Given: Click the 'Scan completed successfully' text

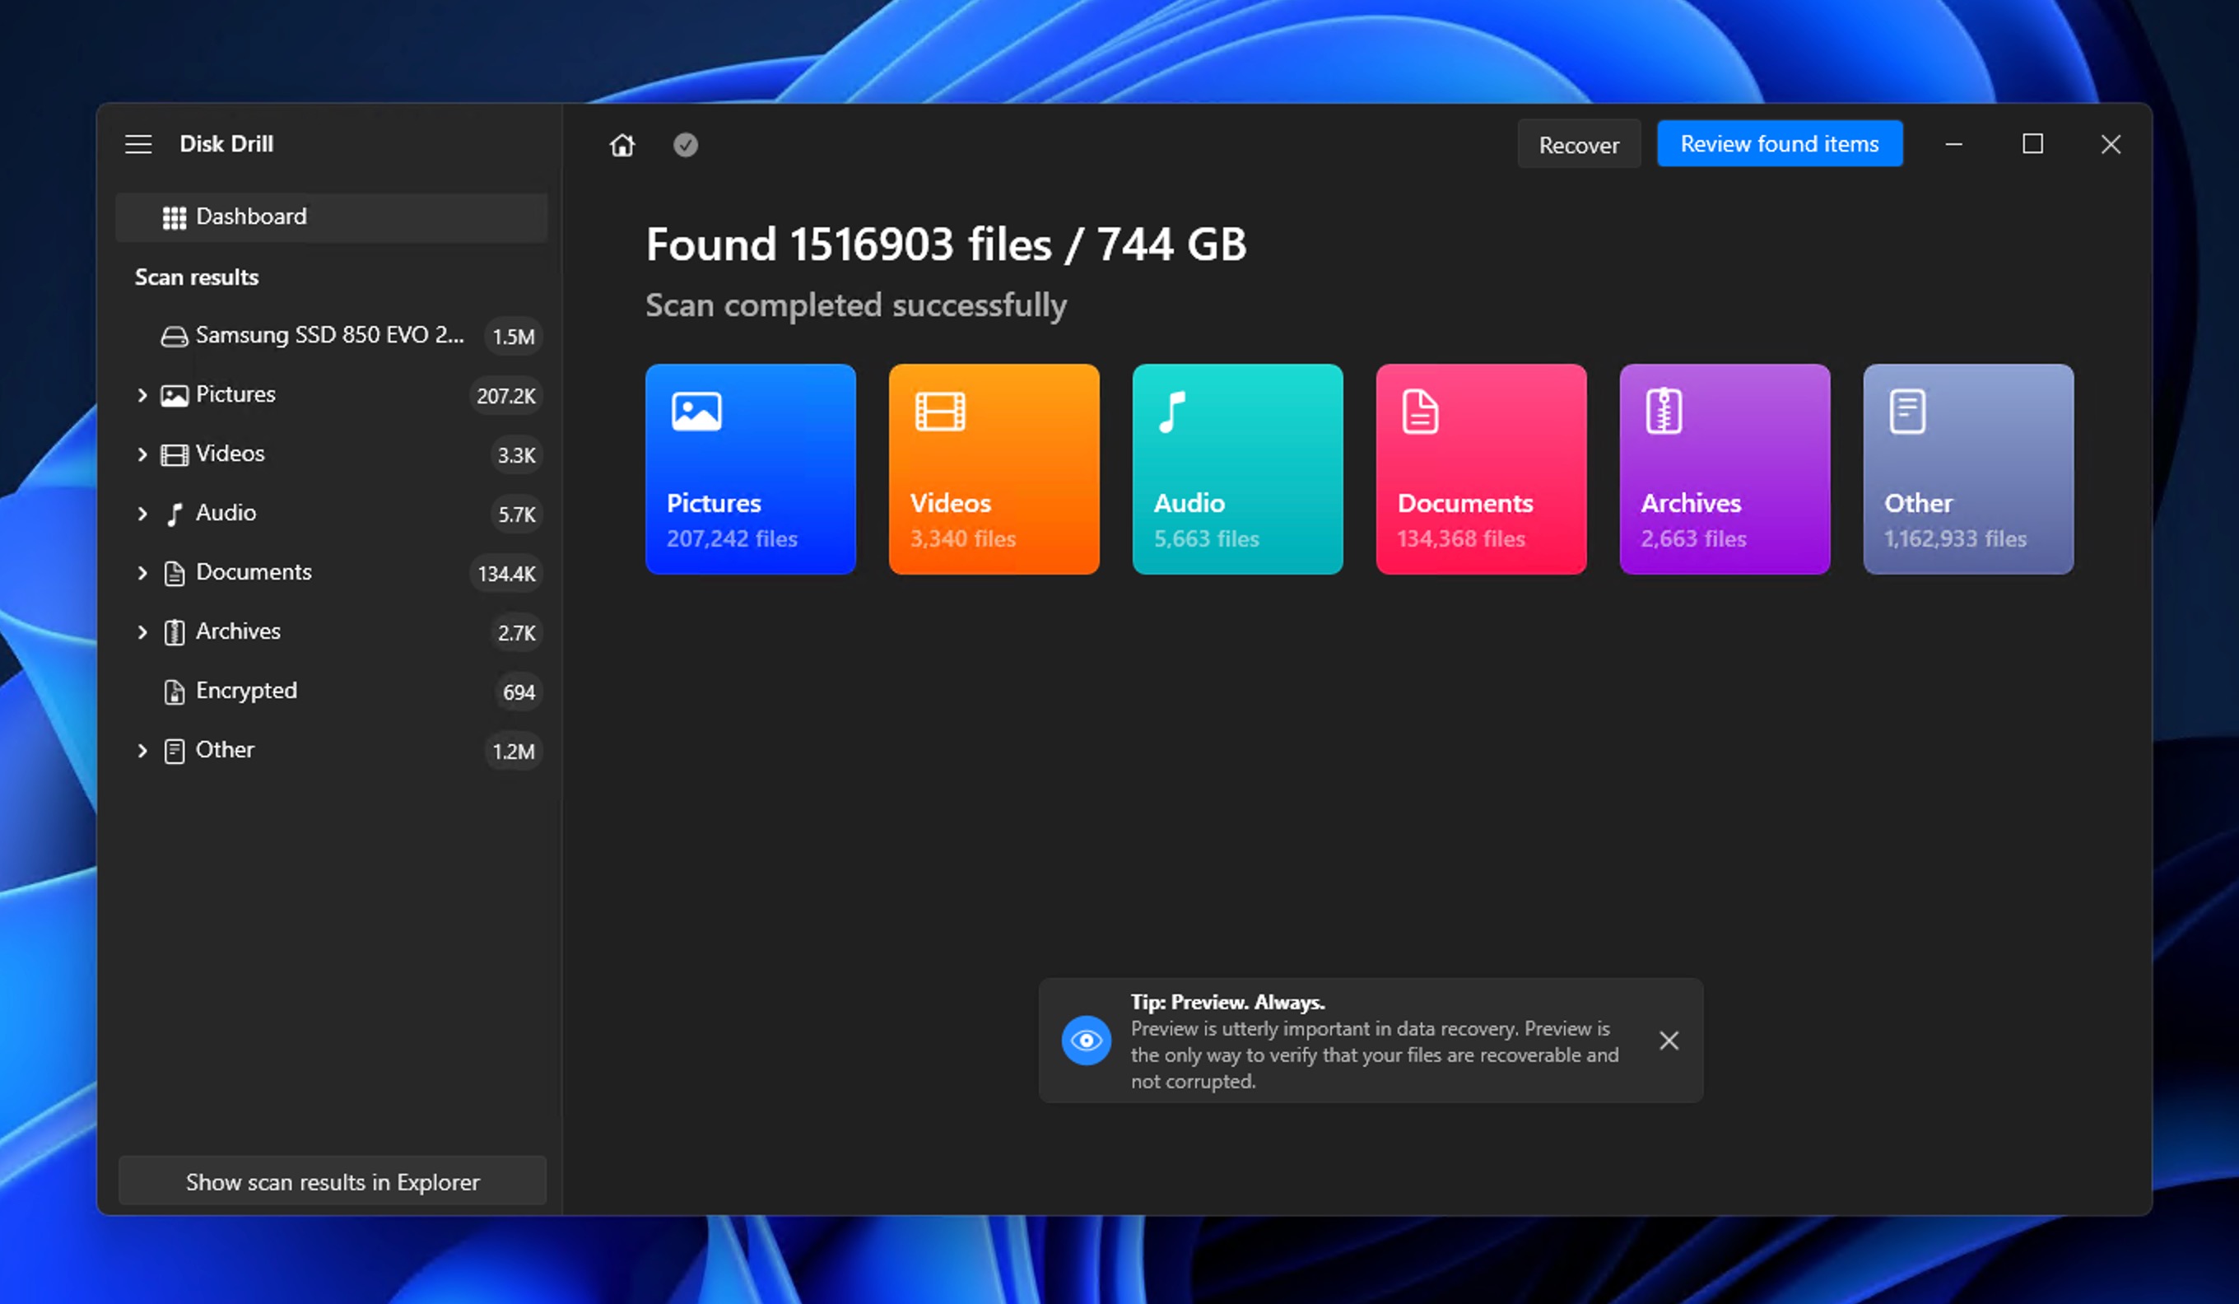Looking at the screenshot, I should point(855,305).
